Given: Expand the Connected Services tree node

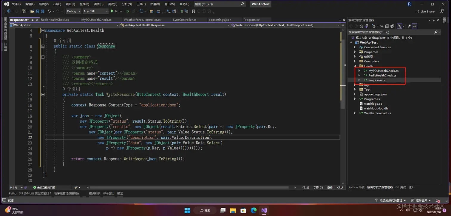Looking at the screenshot, I should pyautogui.click(x=355, y=47).
